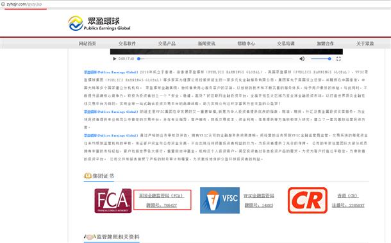Click the CR logo image
Viewport: 391px width, 243px height.
point(308,201)
